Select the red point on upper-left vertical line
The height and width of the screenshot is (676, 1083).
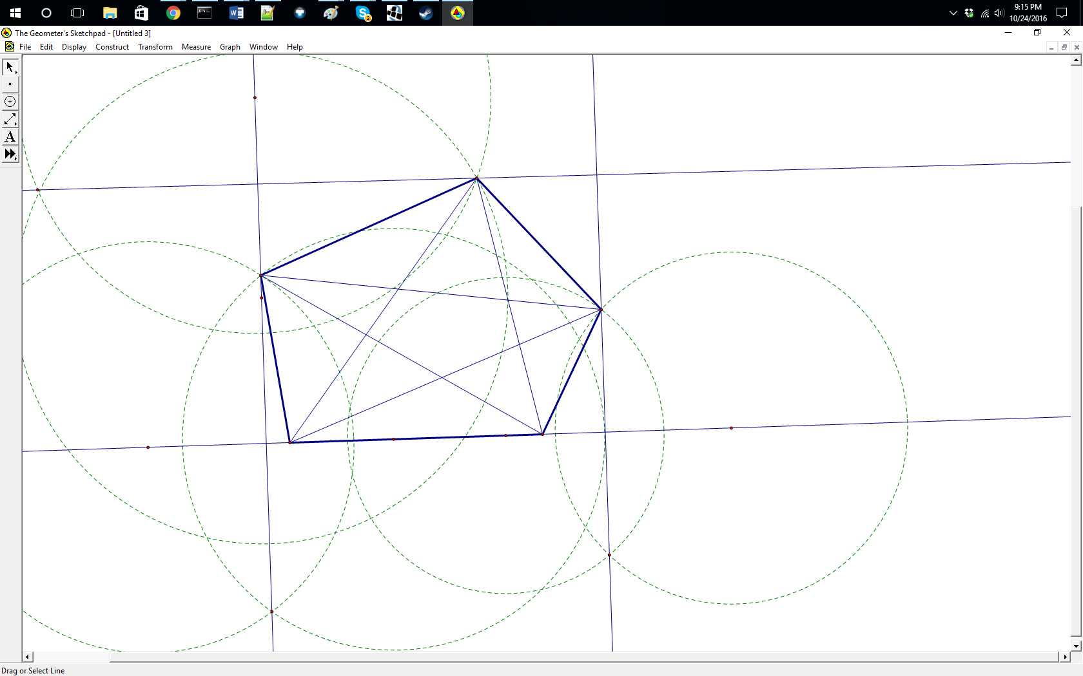pyautogui.click(x=255, y=98)
